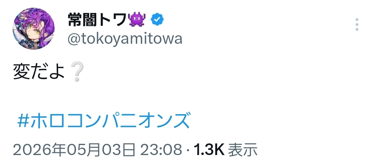Click the kanji 変 in the tweet text

click(x=21, y=72)
